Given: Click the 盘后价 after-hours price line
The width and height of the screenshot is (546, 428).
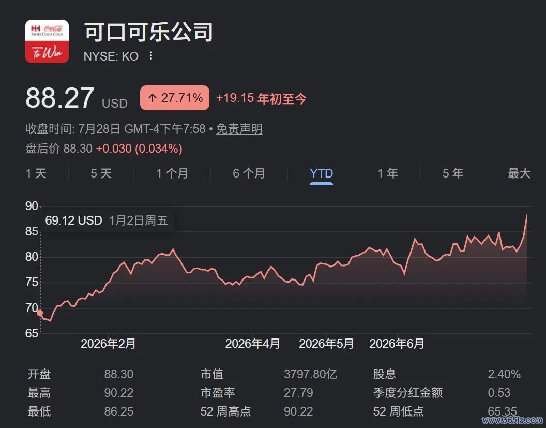Looking at the screenshot, I should point(104,149).
